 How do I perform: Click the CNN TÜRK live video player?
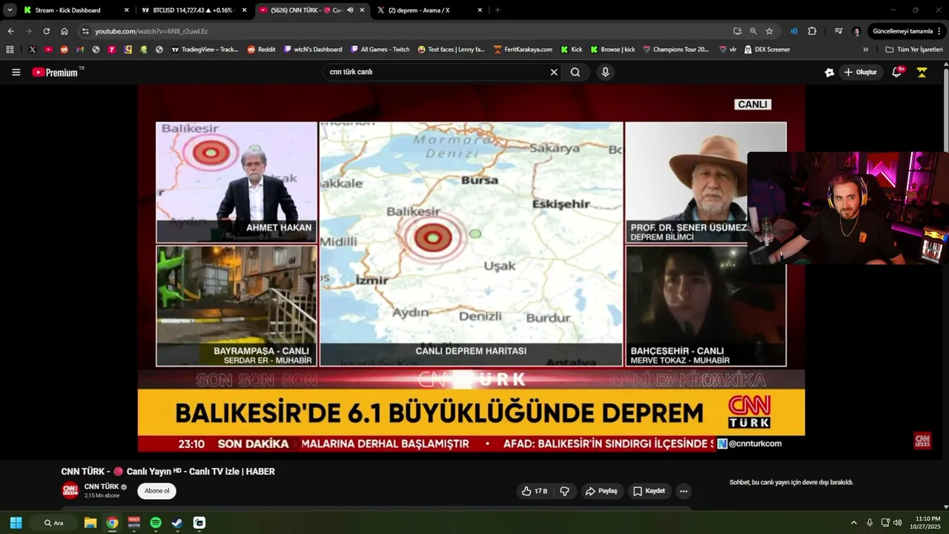click(471, 268)
